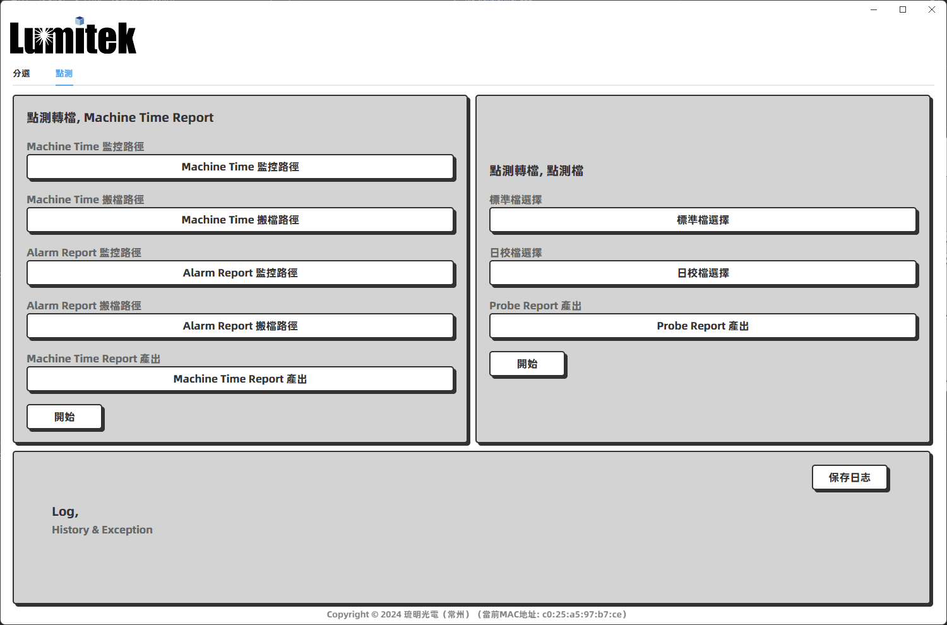Click the Probe Report 產出 button
947x625 pixels.
(703, 326)
